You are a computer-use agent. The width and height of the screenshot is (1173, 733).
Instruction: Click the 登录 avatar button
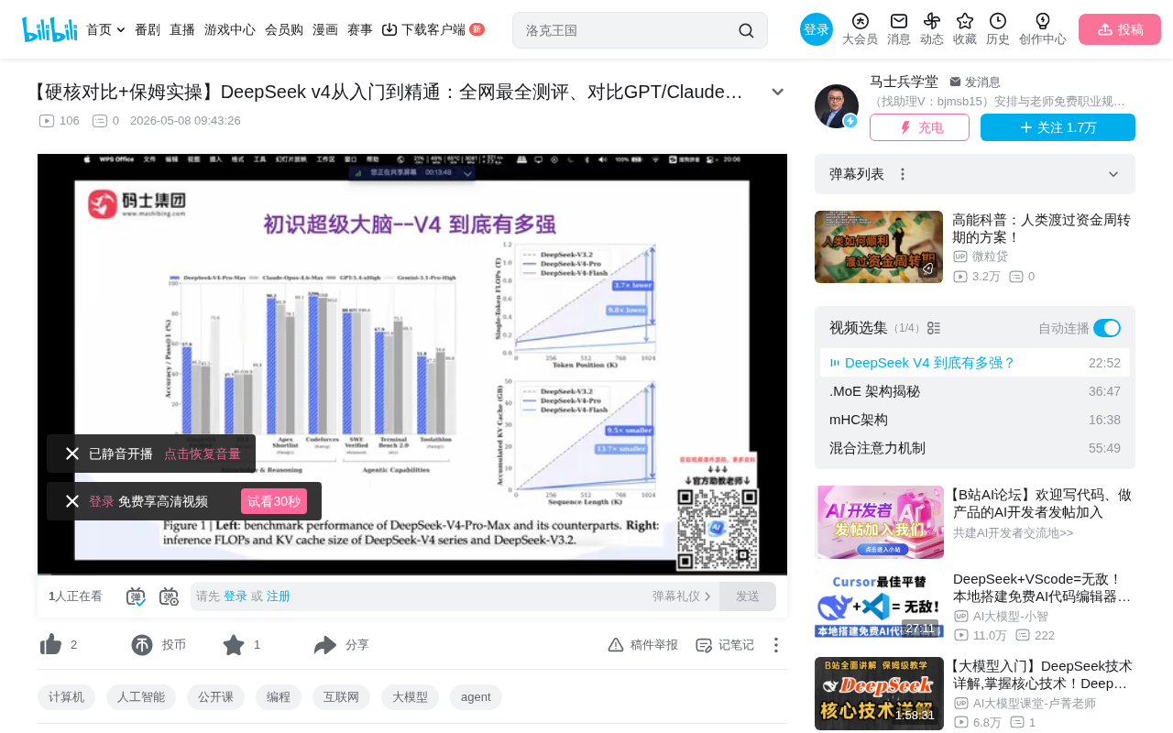(817, 29)
